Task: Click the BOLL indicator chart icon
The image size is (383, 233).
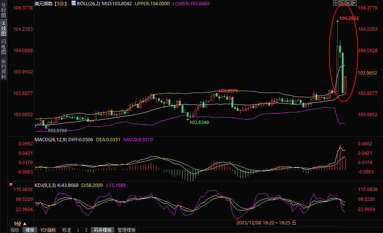Action: tap(73, 3)
